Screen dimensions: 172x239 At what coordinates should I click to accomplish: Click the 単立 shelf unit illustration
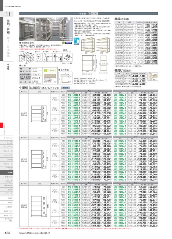pos(87,45)
